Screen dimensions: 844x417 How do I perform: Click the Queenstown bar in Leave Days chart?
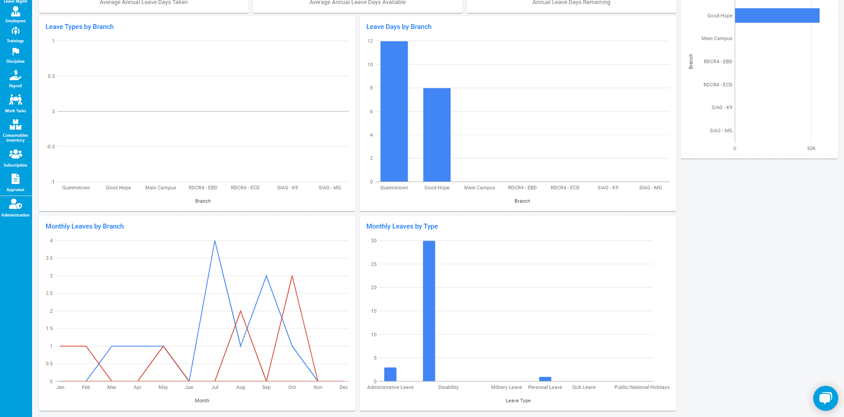pyautogui.click(x=394, y=111)
